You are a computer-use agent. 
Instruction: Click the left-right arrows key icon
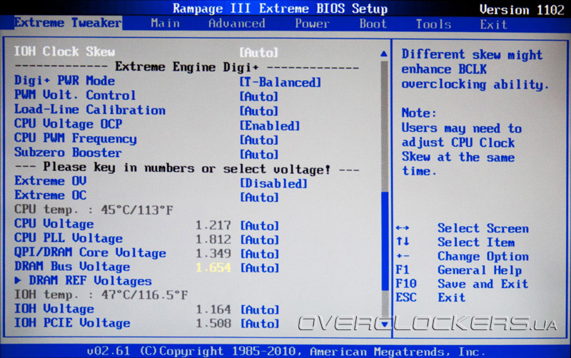pos(403,228)
